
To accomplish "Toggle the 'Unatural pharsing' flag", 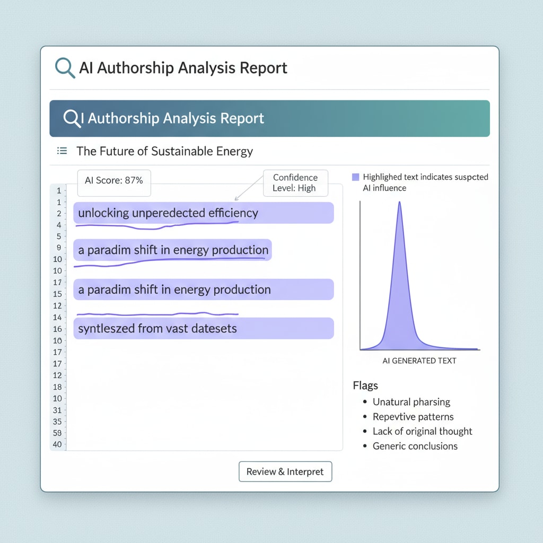I will point(411,402).
